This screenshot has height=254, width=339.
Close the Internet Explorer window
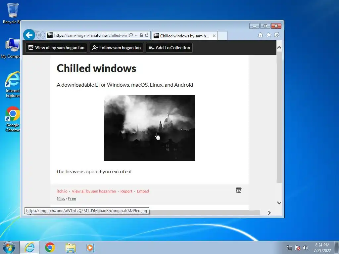[276, 26]
